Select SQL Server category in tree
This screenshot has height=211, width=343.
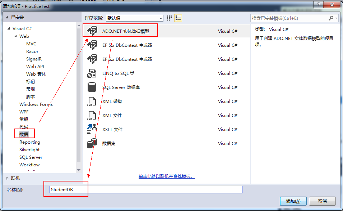click(31, 157)
